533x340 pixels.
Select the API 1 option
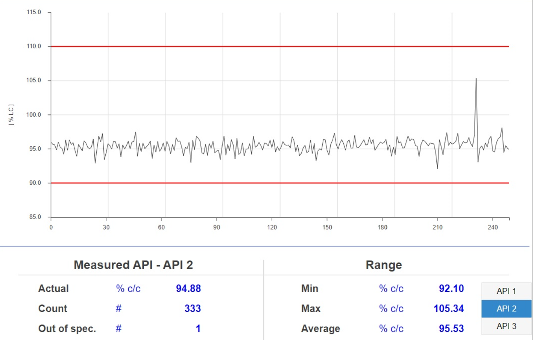tap(506, 291)
